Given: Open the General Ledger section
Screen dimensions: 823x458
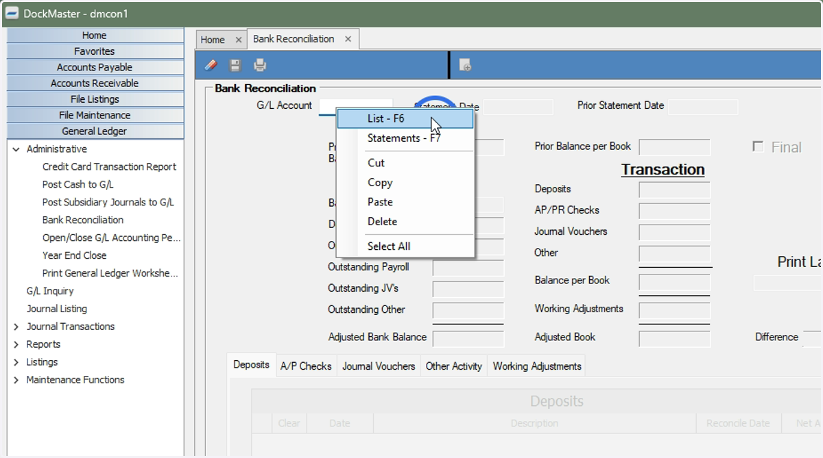Looking at the screenshot, I should click(x=95, y=131).
